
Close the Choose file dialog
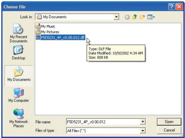tap(179, 7)
